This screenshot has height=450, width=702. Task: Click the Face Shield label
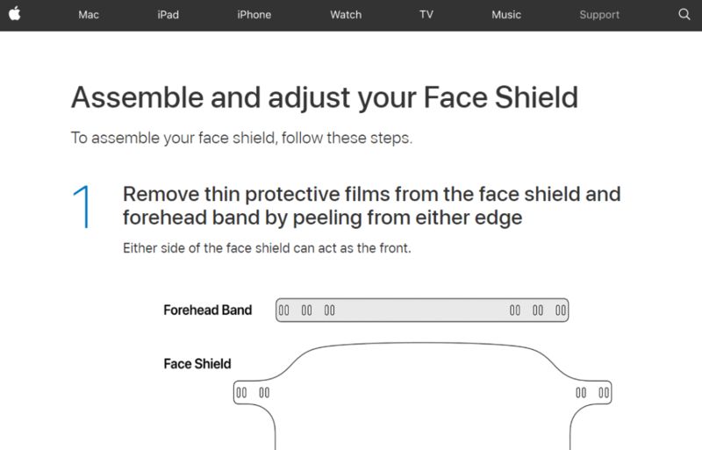click(x=197, y=363)
